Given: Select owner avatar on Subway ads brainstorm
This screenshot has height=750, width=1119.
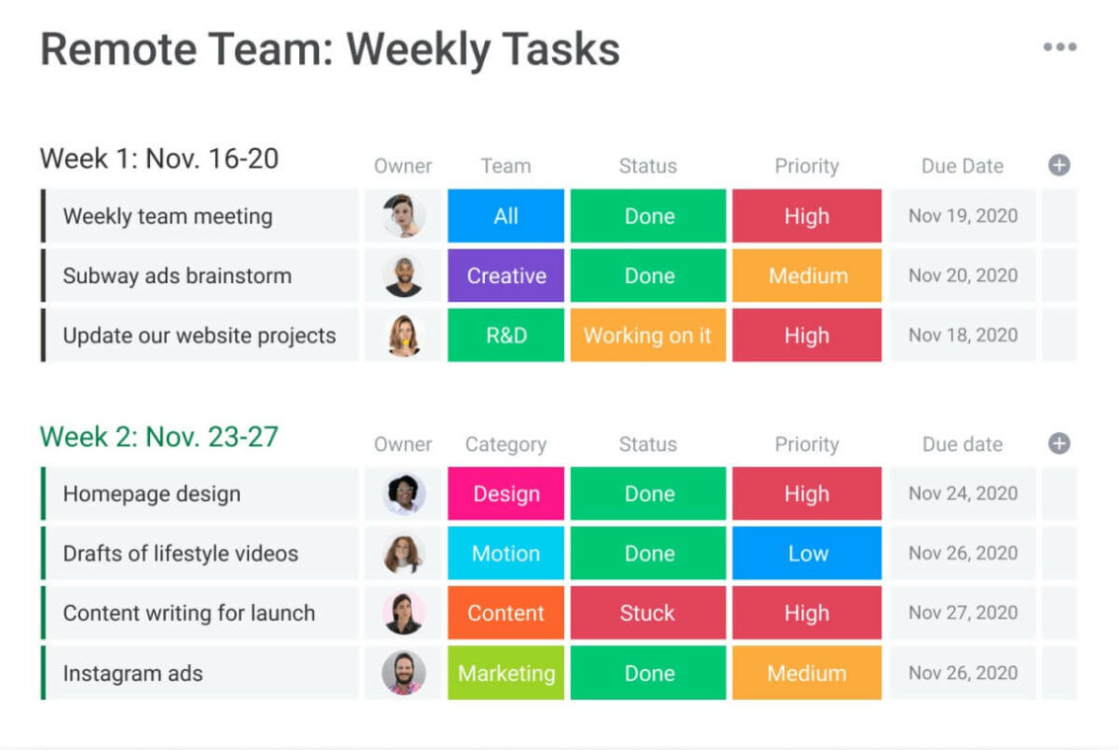Looking at the screenshot, I should point(403,275).
